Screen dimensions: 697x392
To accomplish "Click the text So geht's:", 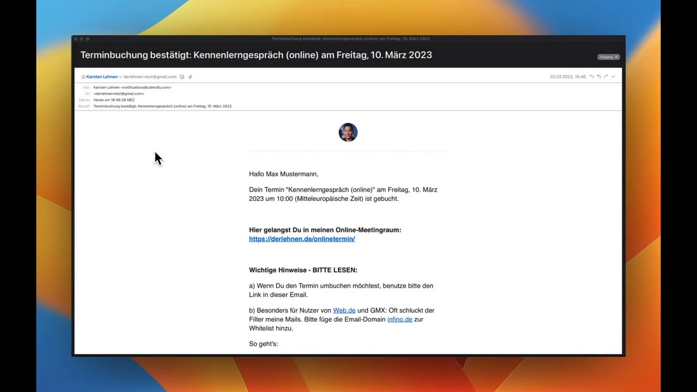I will (264, 344).
